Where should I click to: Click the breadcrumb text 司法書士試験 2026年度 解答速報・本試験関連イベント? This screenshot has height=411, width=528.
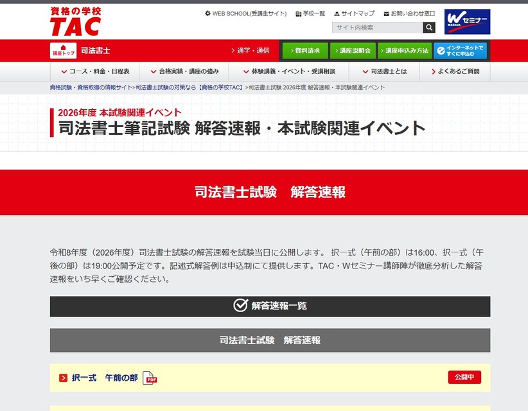pos(317,87)
